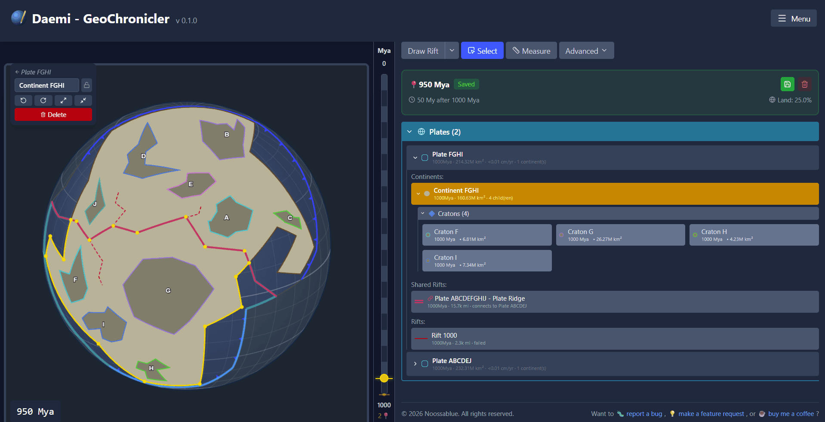Click the globe logo beside Daemi title
This screenshot has width=825, height=422.
(x=18, y=18)
